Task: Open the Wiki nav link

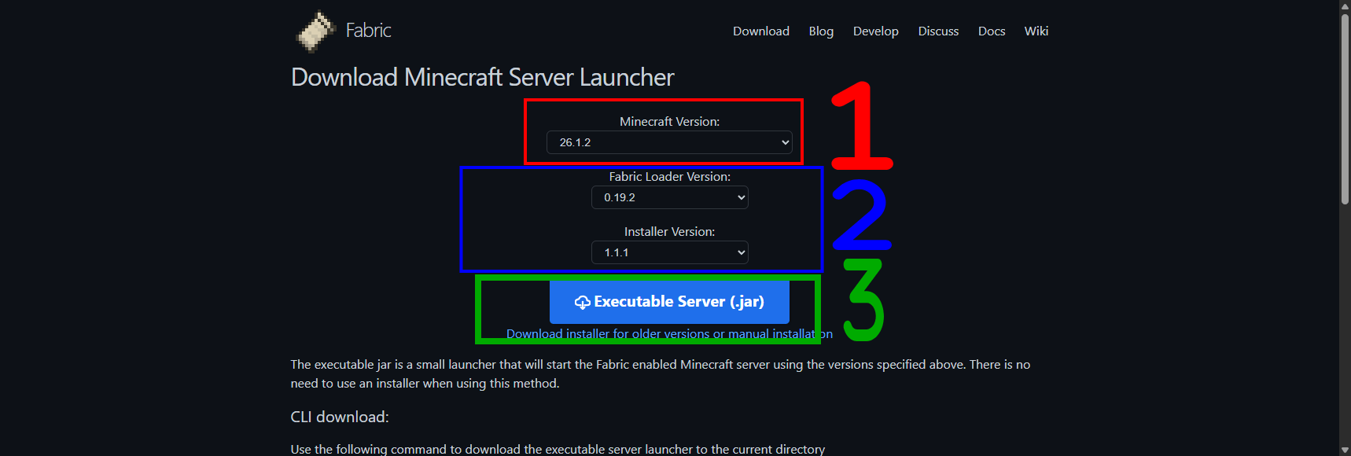Action: coord(1036,31)
